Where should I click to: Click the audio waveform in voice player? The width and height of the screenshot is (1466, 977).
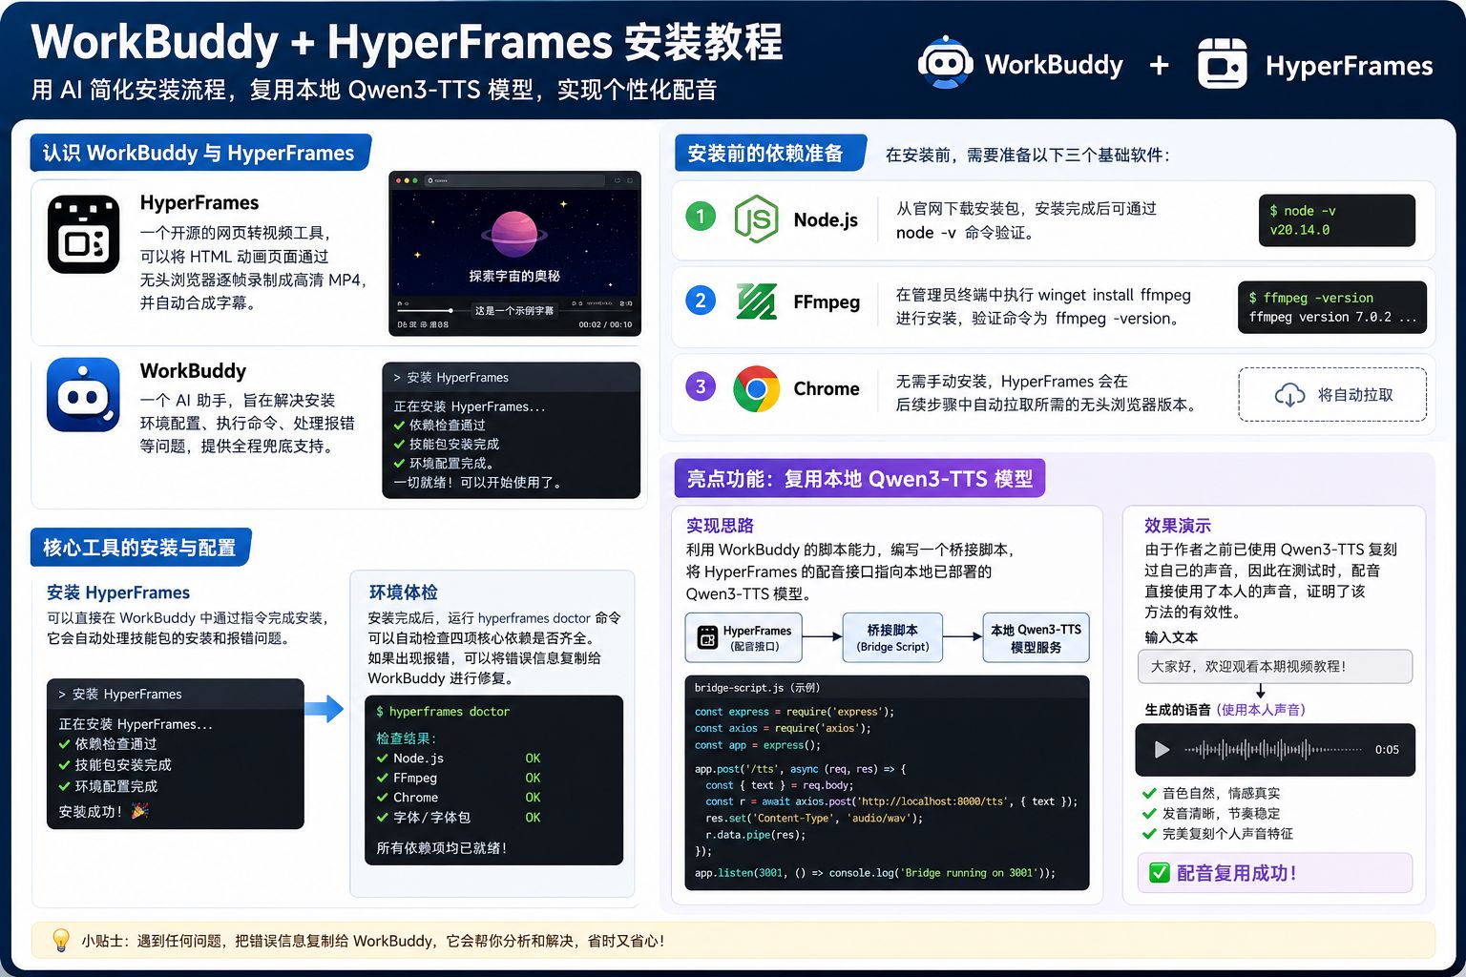point(1273,750)
